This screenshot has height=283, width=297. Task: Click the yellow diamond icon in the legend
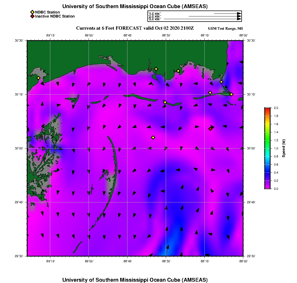pyautogui.click(x=32, y=12)
